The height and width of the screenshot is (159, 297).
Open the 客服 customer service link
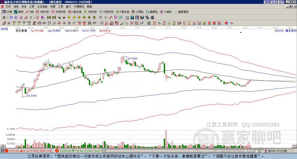coord(267,2)
